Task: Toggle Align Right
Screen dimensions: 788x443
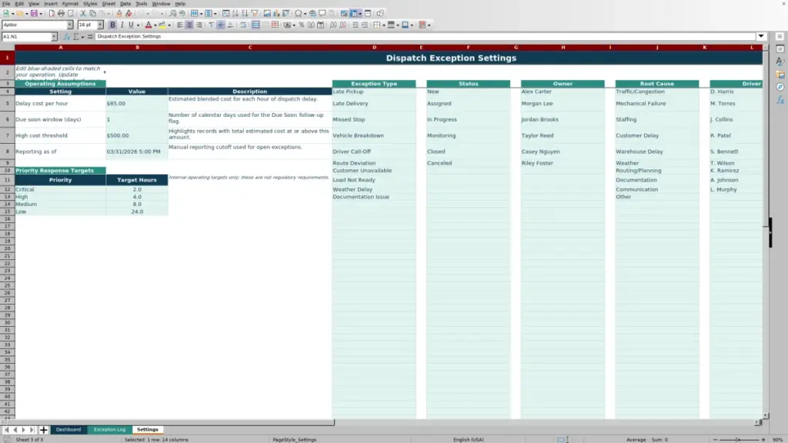Action: click(199, 25)
